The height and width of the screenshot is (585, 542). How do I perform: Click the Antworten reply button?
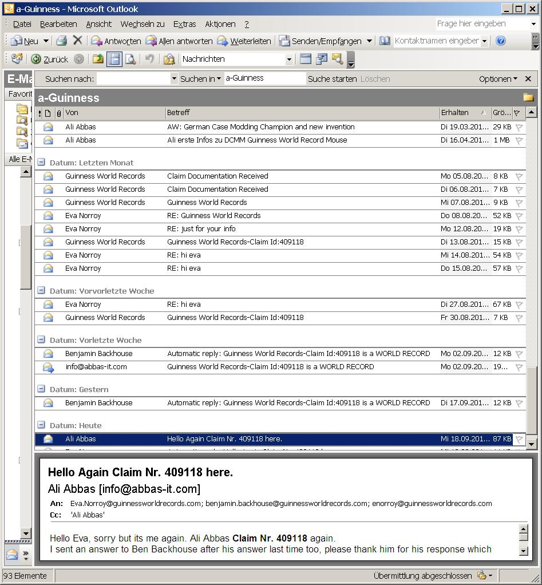(x=116, y=41)
